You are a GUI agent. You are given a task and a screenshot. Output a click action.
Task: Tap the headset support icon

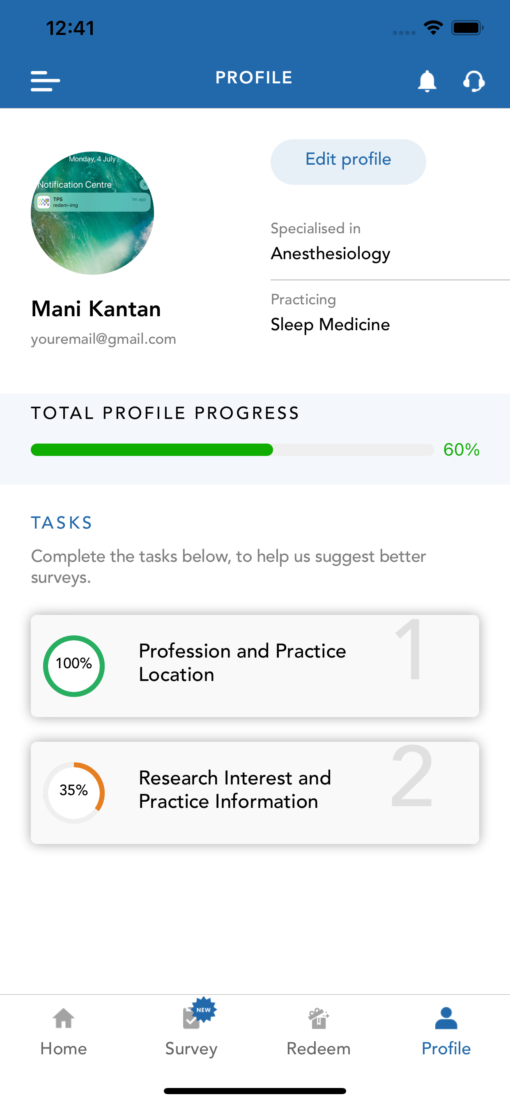473,81
